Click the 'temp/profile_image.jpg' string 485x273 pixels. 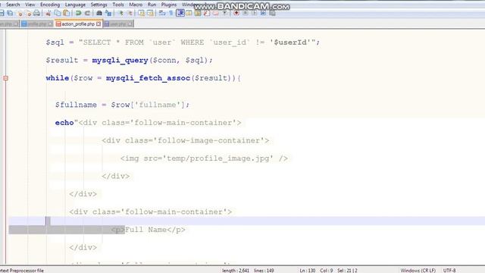point(218,158)
